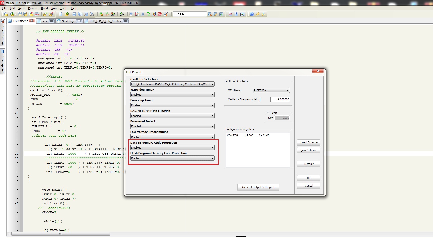Click the Default button

coord(309,164)
